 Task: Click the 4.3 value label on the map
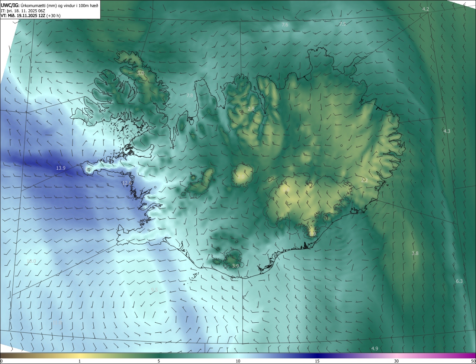pyautogui.click(x=447, y=131)
